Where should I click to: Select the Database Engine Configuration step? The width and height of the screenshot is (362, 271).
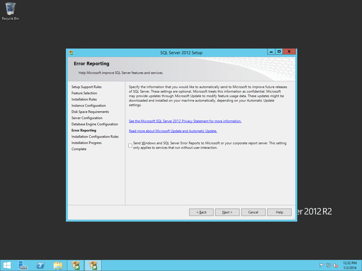pyautogui.click(x=95, y=124)
